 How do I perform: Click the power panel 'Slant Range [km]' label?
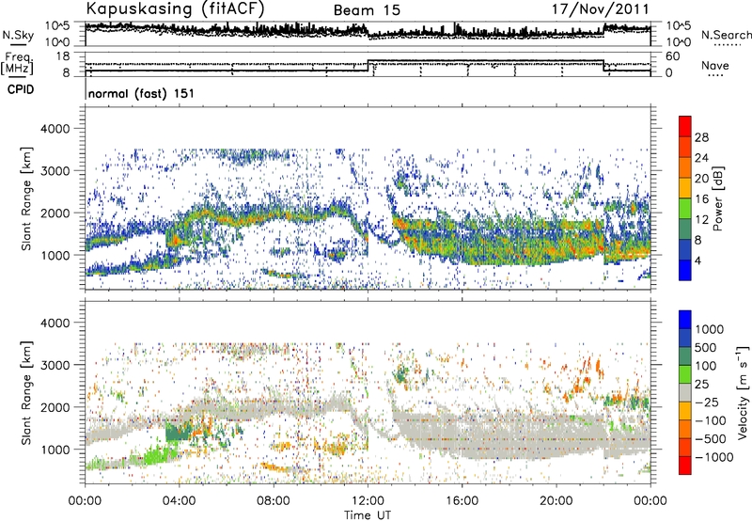click(27, 198)
